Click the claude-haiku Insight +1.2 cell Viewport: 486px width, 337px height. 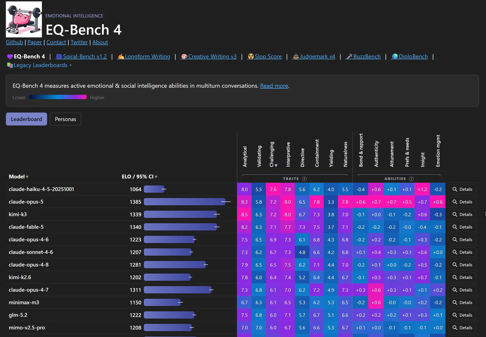click(x=422, y=189)
